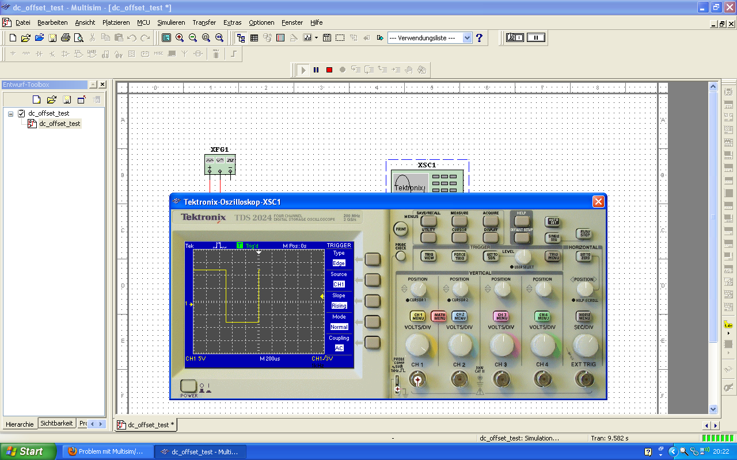Switch to the Sichtbarkeit tab

tap(56, 423)
